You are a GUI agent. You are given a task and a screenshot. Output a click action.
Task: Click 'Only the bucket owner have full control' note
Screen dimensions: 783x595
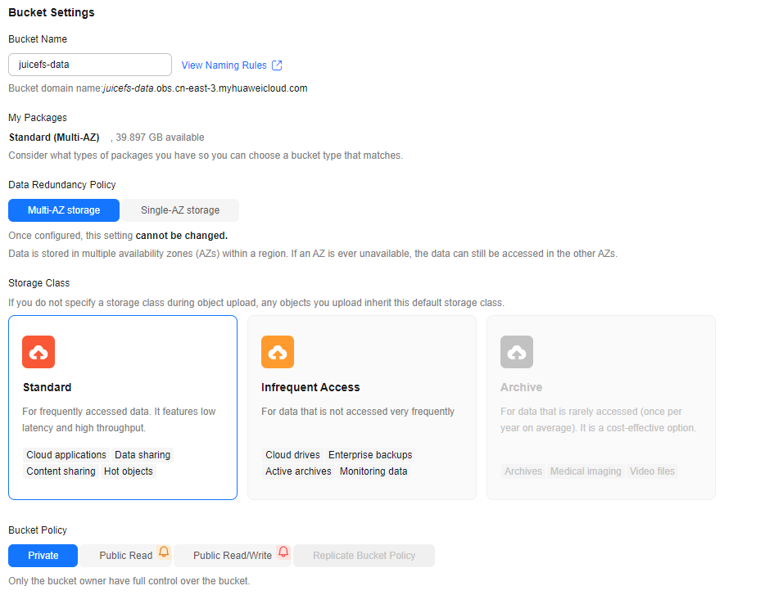129,581
